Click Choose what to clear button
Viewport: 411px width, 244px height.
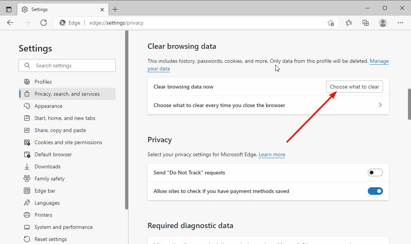[x=355, y=87]
